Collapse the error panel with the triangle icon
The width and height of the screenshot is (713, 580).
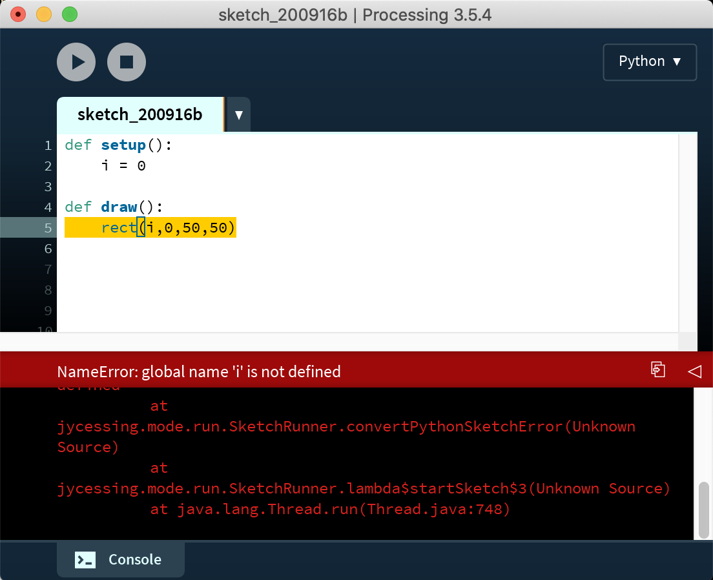coord(694,371)
